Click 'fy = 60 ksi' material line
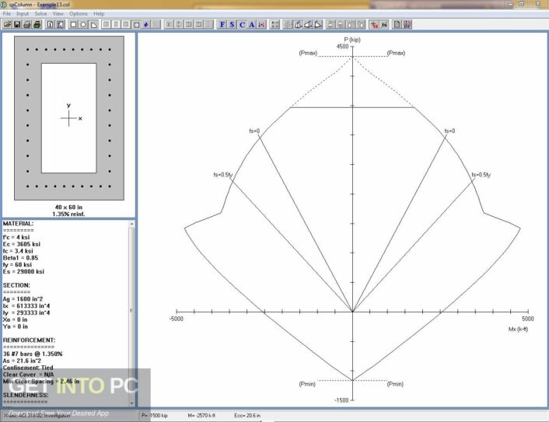Viewport: 549px width, 422px height. click(x=17, y=264)
